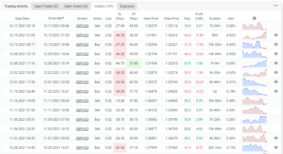
Task: Click profit value 5.70
Action: coord(199,101)
